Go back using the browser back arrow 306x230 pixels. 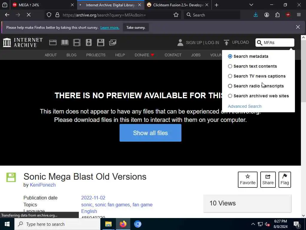(7, 15)
